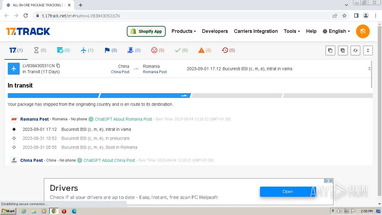Toggle Chrome side panel
382x215 pixels.
click(x=356, y=16)
